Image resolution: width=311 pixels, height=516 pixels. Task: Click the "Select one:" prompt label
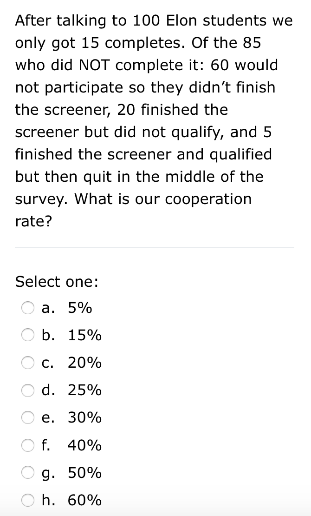pyautogui.click(x=57, y=282)
